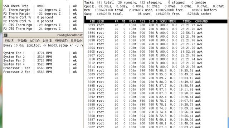Select process row with PID 3893
This screenshot has height=128, width=229.
[145, 25]
